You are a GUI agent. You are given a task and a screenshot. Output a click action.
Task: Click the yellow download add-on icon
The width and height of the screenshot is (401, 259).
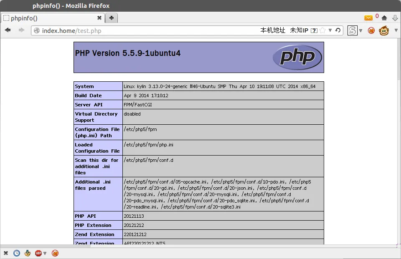[28, 253]
